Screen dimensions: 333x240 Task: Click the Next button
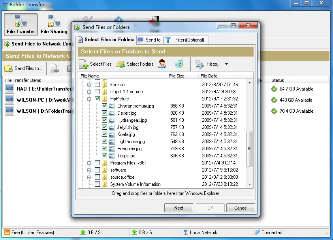[x=179, y=208]
